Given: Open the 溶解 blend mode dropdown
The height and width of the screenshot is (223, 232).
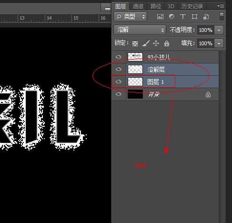Looking at the screenshot, I should tap(140, 30).
